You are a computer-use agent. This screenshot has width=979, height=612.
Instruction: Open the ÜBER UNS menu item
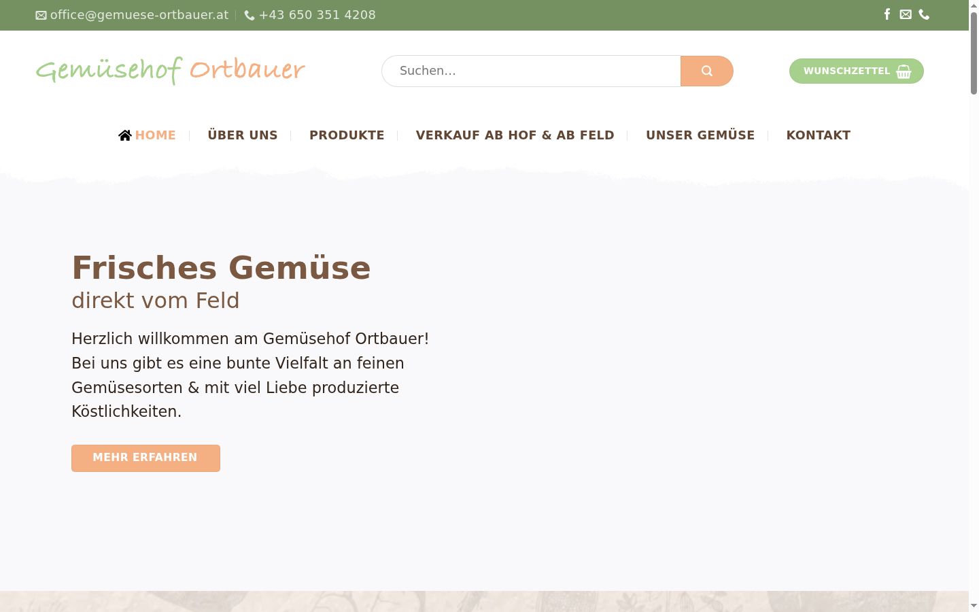(243, 135)
